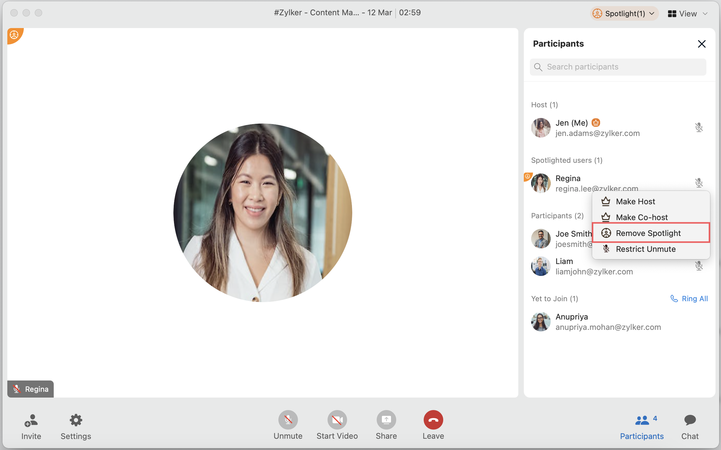Click the Share screen icon
This screenshot has width=721, height=450.
(x=386, y=420)
